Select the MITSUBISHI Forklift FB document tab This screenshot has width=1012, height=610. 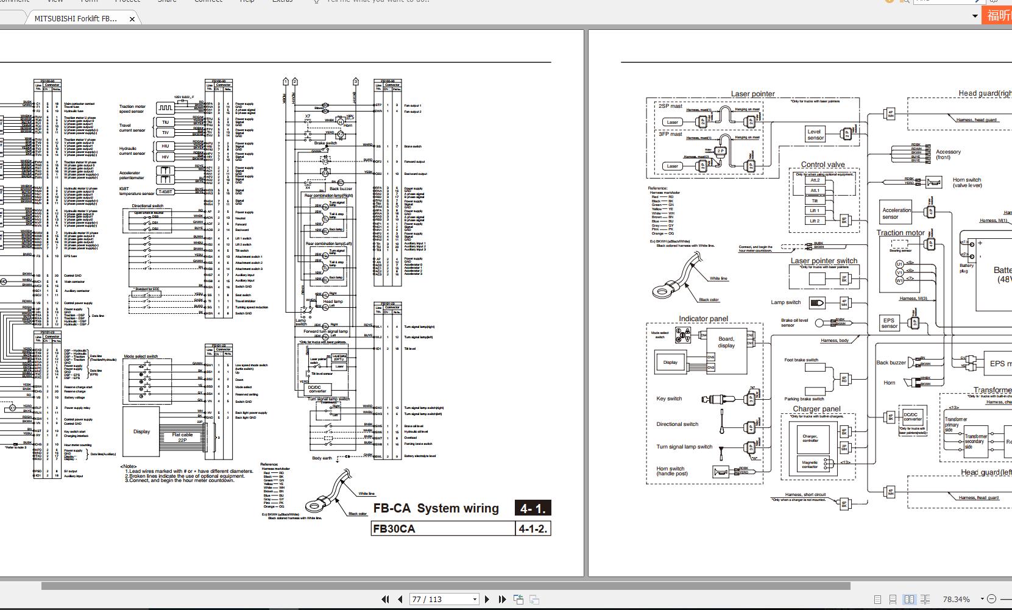(76, 19)
